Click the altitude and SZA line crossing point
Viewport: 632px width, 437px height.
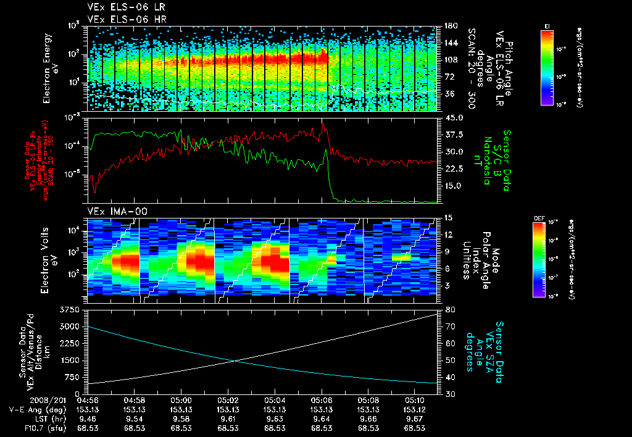(x=234, y=361)
